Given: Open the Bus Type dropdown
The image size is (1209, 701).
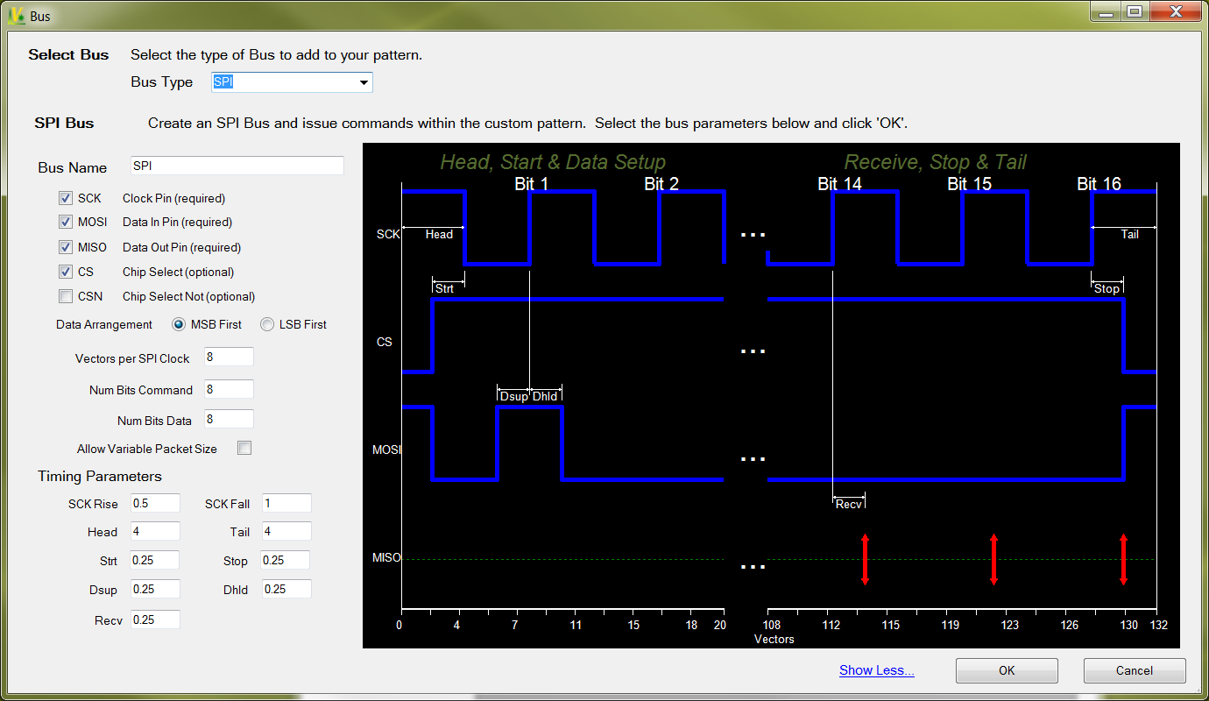Looking at the screenshot, I should 364,82.
